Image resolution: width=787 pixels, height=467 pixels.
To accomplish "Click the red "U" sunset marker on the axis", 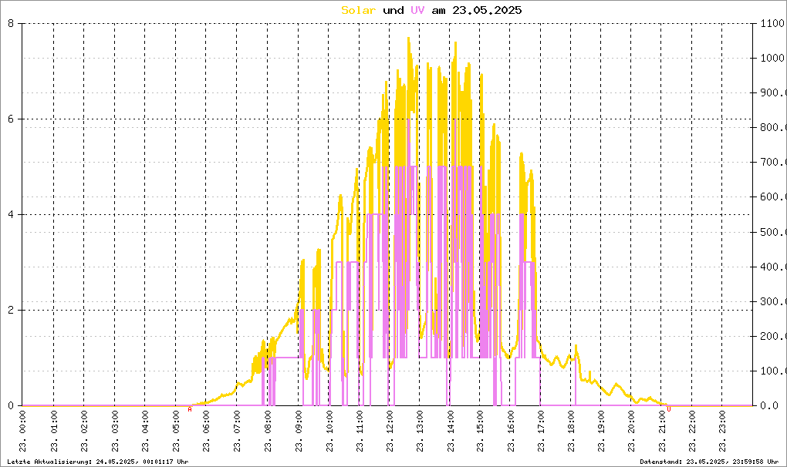I will (669, 409).
